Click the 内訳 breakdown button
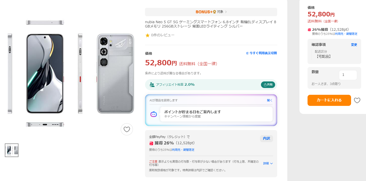 point(266,138)
